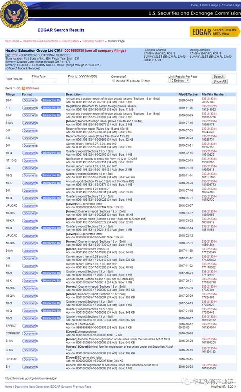Viewport: 241px width, 392px height.
Task: Click the Prior to date input field
Action: (x=80, y=80)
